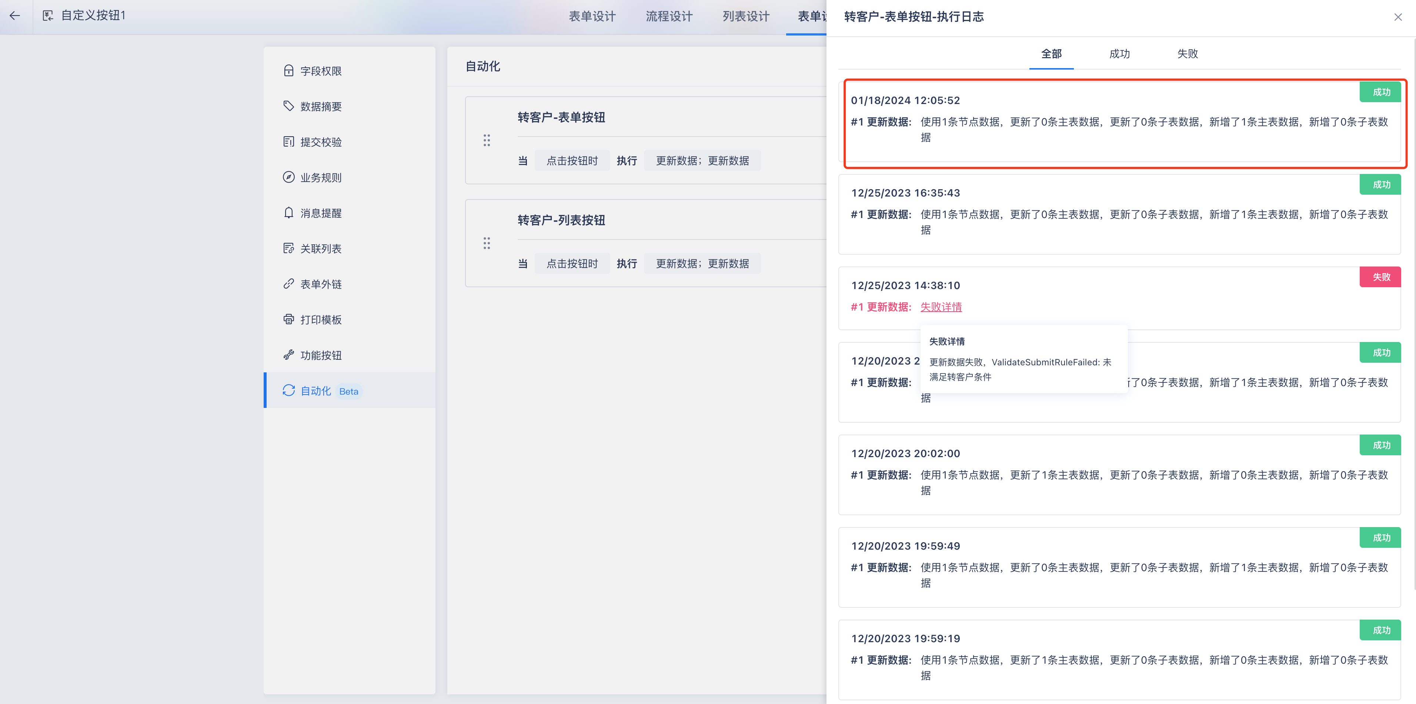Select 自动化 Beta menu item
This screenshot has height=704, width=1416.
pos(350,390)
